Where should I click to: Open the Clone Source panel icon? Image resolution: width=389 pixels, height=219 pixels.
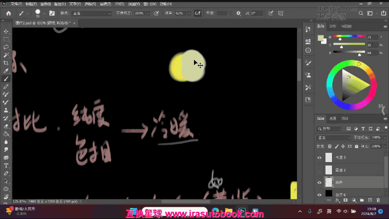click(x=308, y=75)
